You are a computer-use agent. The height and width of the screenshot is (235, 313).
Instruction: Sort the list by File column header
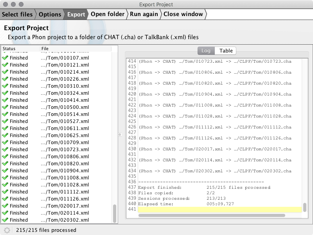(x=76, y=49)
